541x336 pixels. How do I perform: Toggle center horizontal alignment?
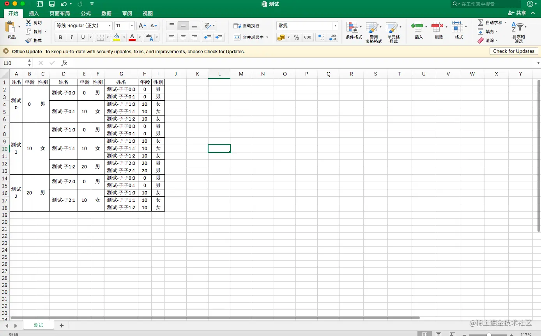pos(183,37)
